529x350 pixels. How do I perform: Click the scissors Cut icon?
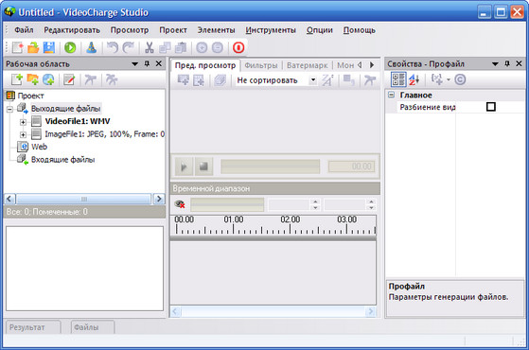150,47
